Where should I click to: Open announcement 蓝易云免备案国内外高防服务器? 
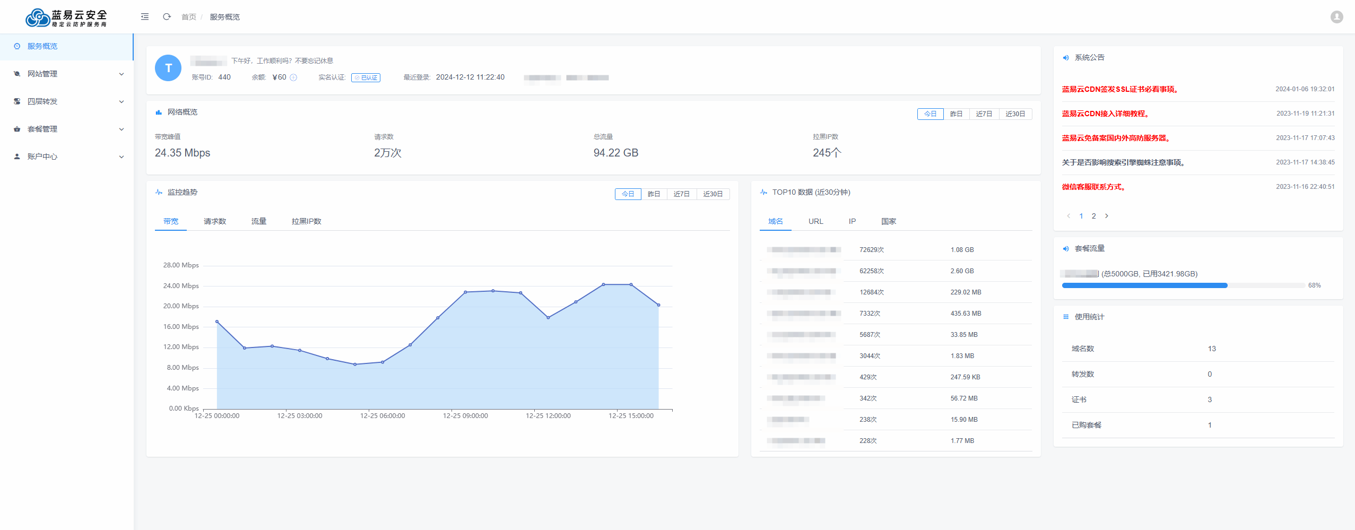pyautogui.click(x=1116, y=138)
